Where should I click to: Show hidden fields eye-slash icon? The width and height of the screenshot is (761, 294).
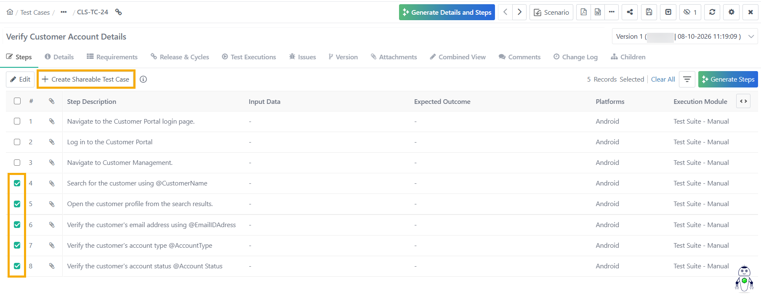690,12
